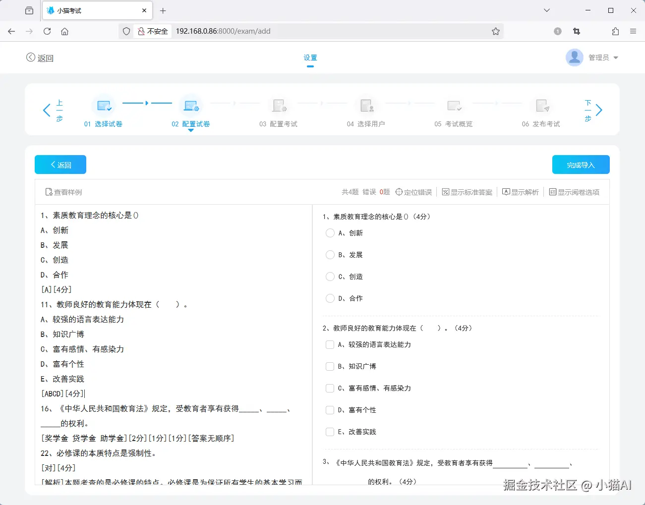Open the browser extensions puzzle icon

[x=615, y=31]
